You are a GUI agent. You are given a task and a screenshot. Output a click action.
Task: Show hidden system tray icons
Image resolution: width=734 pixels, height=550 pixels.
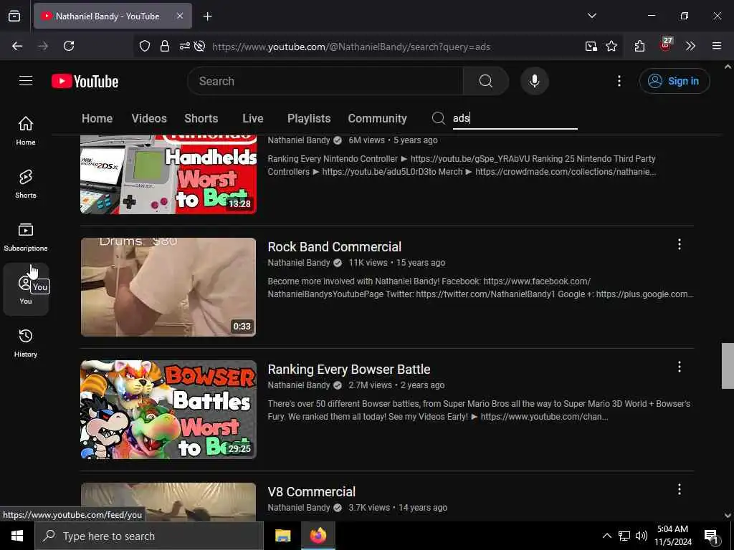click(x=606, y=536)
